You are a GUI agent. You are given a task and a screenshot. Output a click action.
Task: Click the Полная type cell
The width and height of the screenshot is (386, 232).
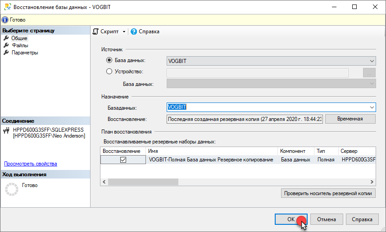click(x=326, y=160)
